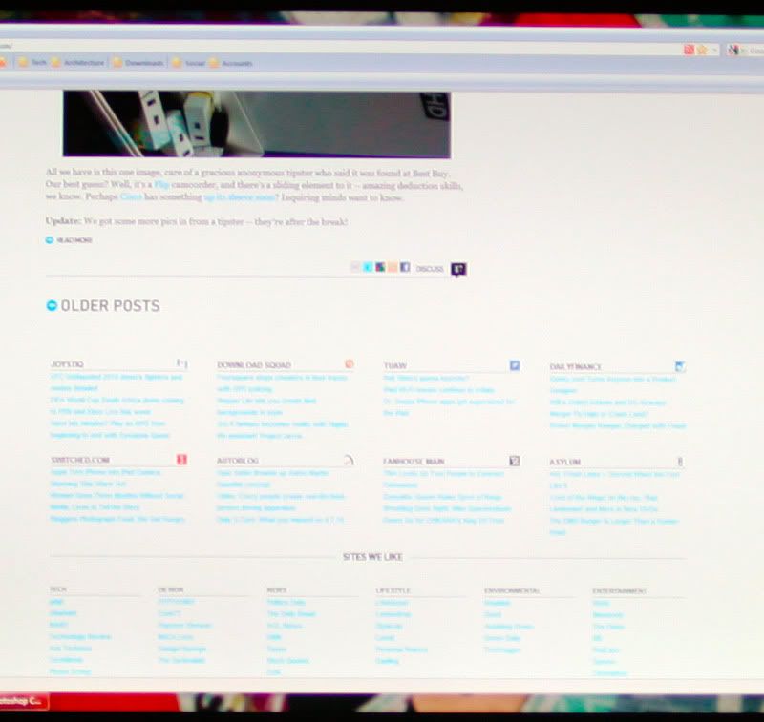
Task: Click the RSS feed icon in address bar
Action: click(x=689, y=50)
